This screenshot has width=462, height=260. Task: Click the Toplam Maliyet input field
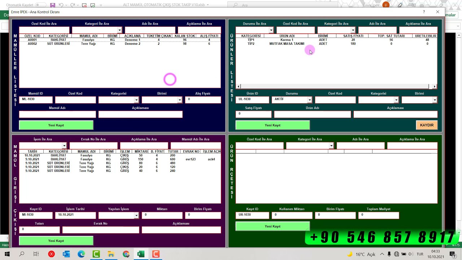coord(379,216)
